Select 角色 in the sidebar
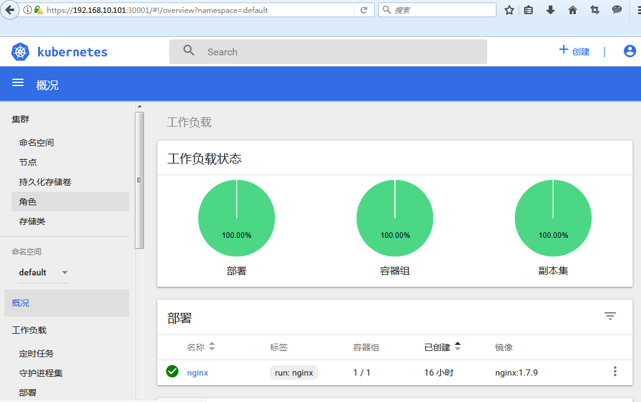The height and width of the screenshot is (402, 641). point(28,202)
